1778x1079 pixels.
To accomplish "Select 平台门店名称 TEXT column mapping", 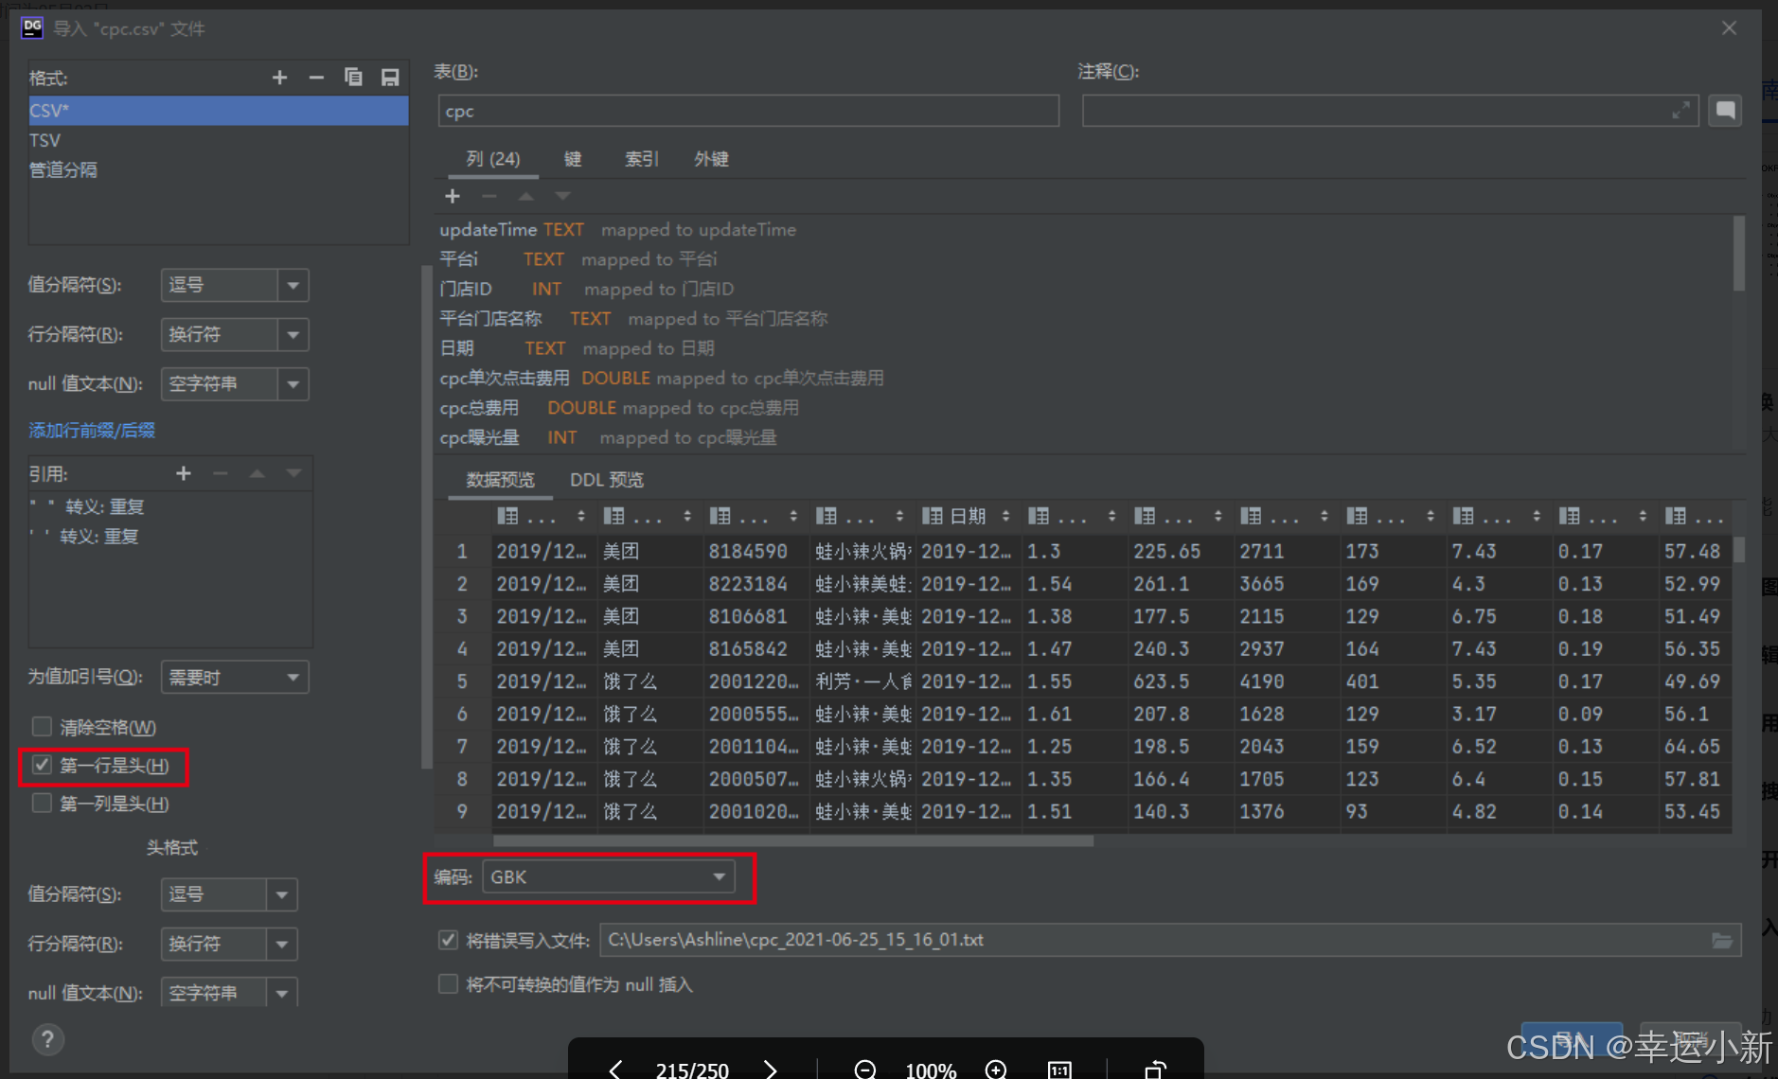I will 1085,319.
